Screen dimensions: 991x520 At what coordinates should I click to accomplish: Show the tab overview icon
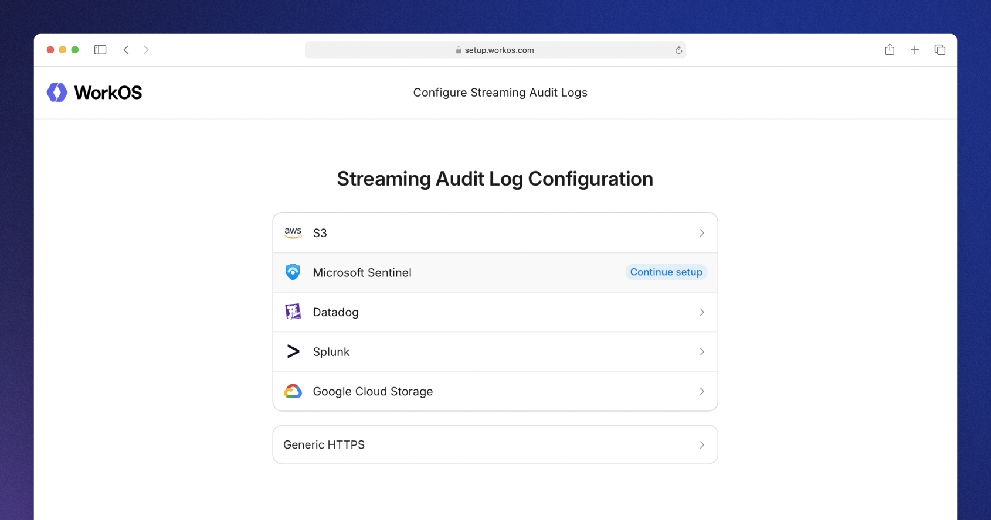point(940,50)
